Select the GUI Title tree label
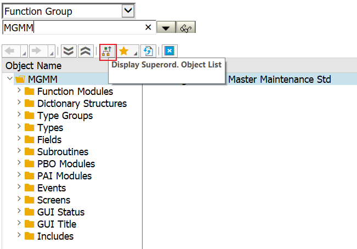 pos(56,224)
